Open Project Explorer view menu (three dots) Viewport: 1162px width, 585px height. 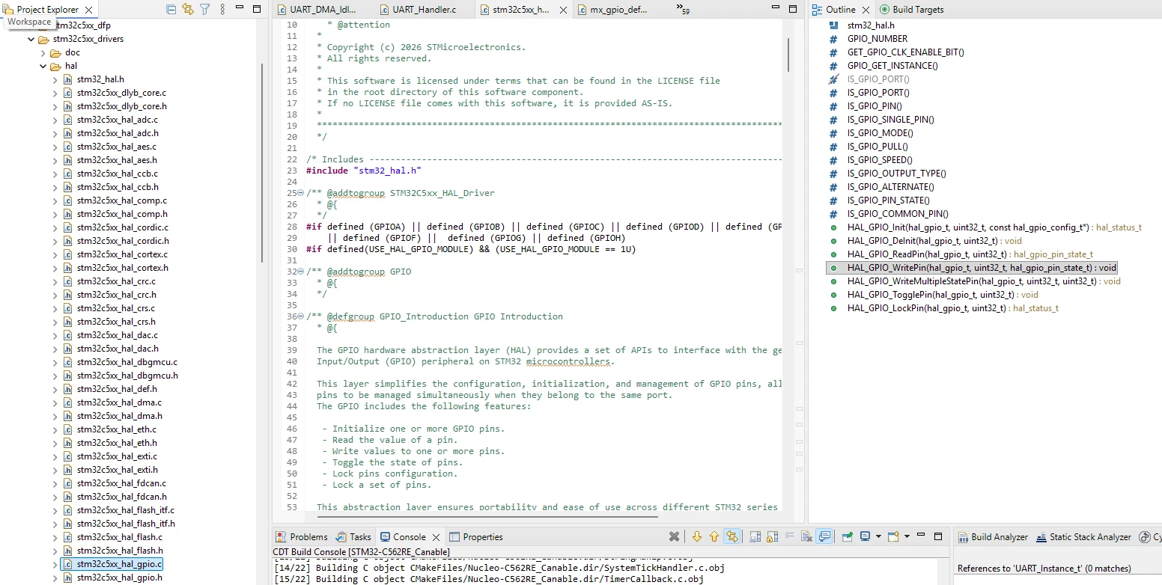coord(222,10)
